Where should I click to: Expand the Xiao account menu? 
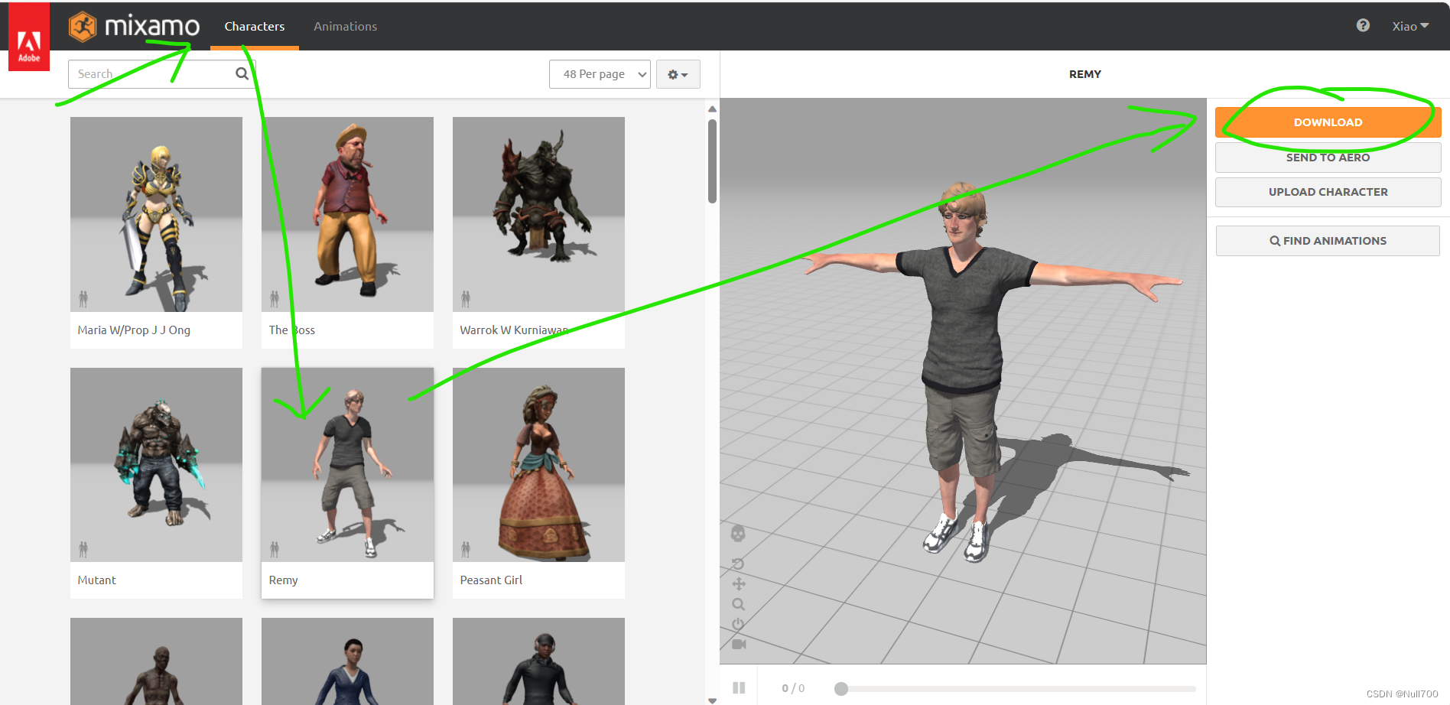[x=1409, y=25]
